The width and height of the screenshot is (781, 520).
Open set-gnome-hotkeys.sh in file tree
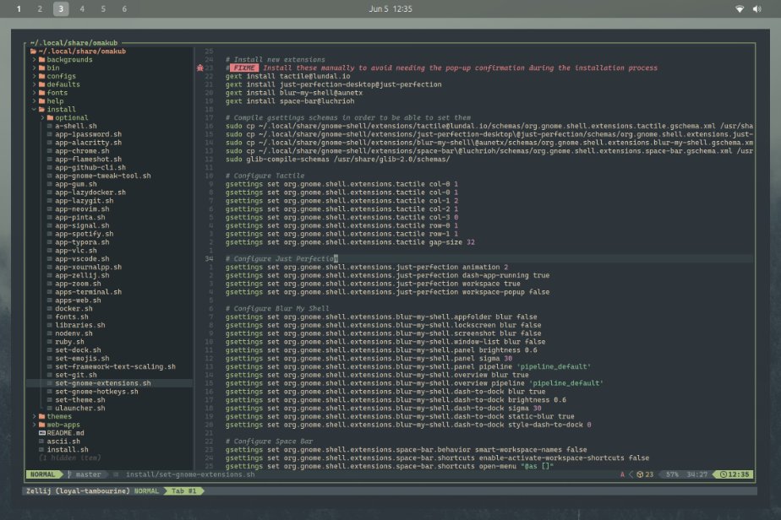point(96,392)
